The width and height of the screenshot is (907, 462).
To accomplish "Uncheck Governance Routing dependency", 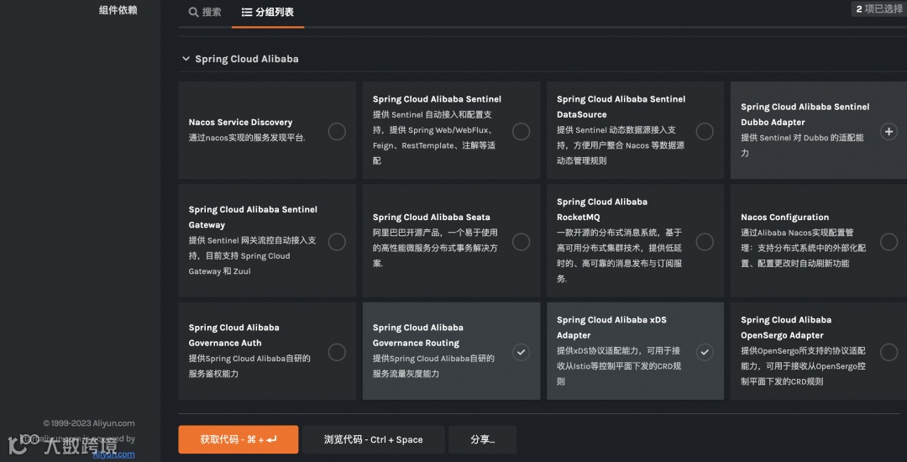I will (521, 352).
